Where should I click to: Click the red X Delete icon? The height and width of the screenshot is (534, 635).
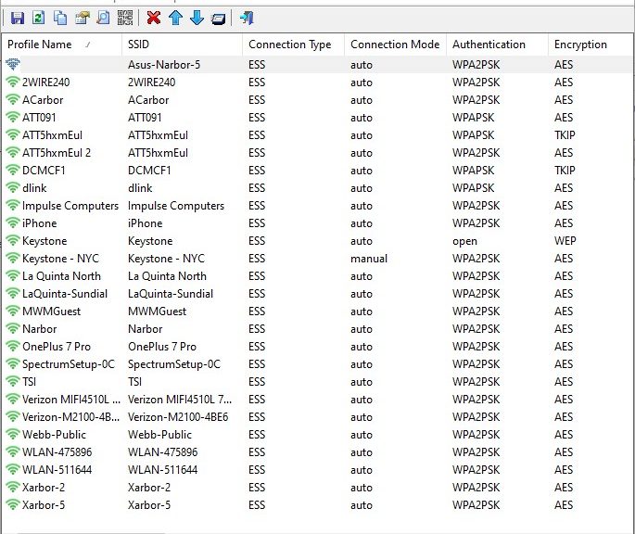[x=154, y=18]
